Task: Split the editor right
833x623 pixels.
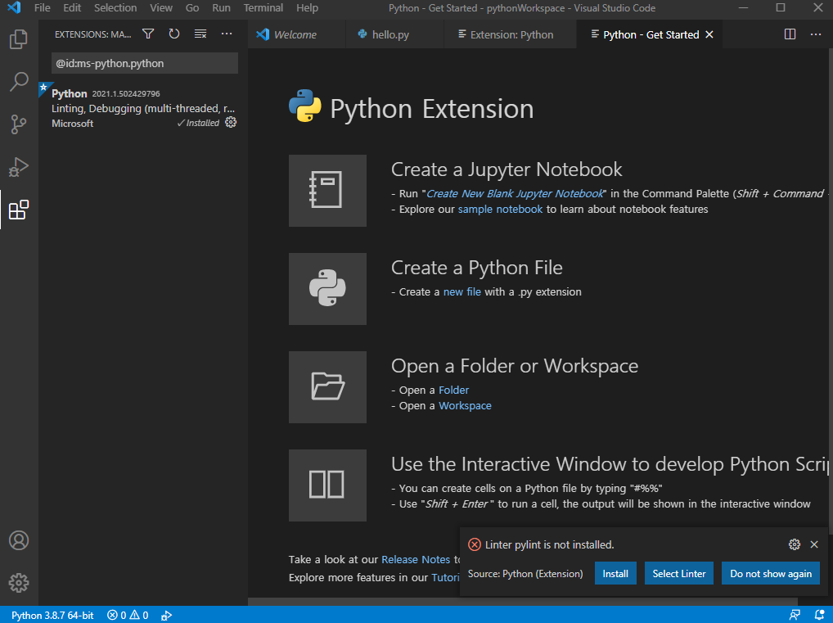Action: click(x=790, y=34)
